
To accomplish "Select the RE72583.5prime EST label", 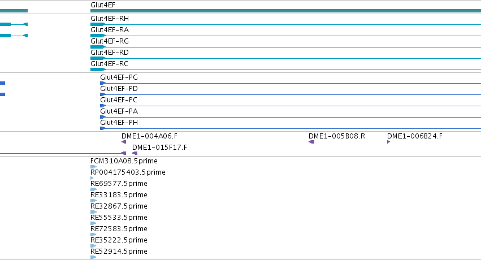I will click(x=119, y=229).
